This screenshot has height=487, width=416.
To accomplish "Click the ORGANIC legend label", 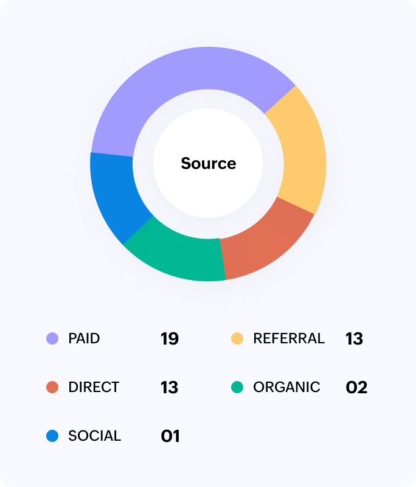I will 286,387.
